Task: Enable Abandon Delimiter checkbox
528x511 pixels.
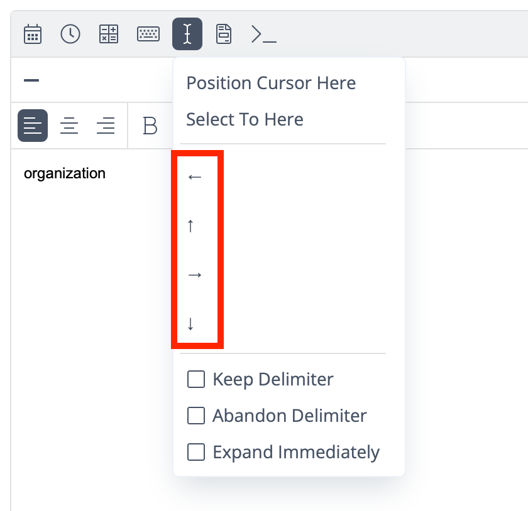Action: coord(196,416)
